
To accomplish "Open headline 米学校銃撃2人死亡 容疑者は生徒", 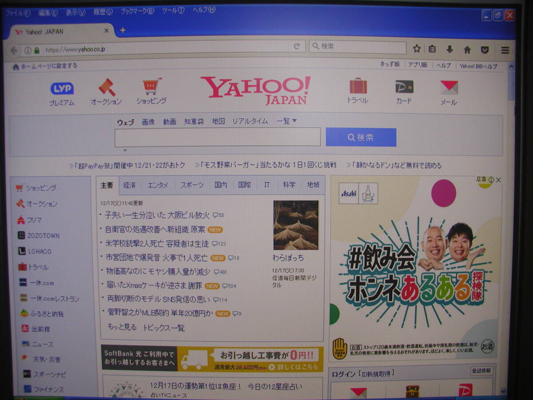I will (157, 244).
